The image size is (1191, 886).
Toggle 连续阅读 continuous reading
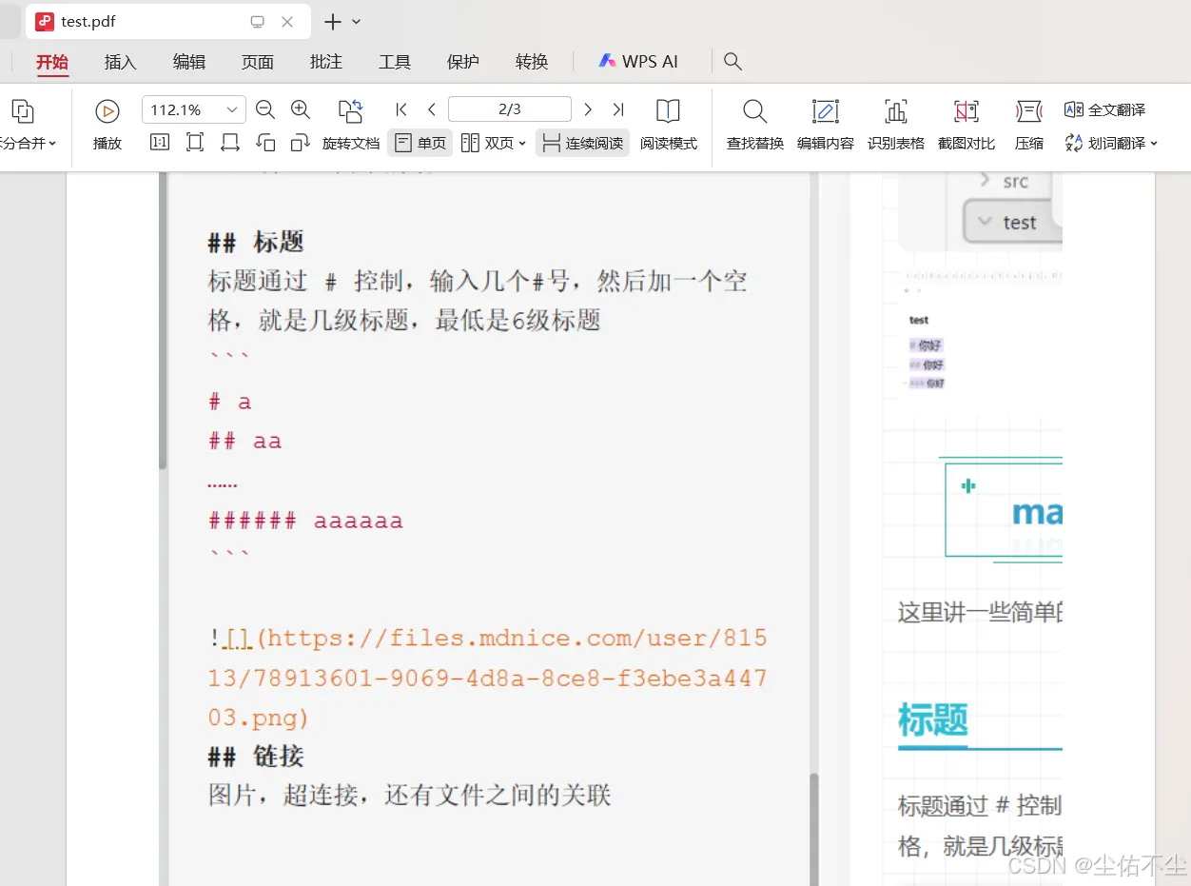tap(582, 143)
